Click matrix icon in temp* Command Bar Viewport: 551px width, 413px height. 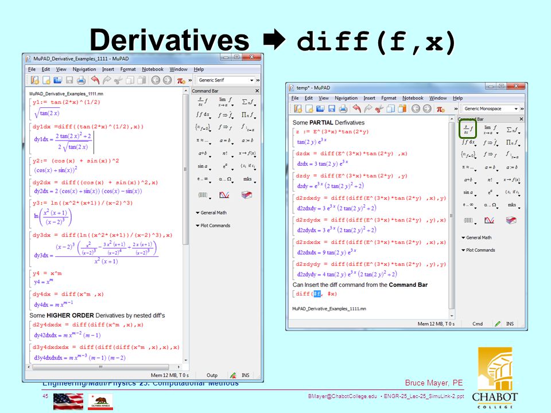(x=469, y=220)
